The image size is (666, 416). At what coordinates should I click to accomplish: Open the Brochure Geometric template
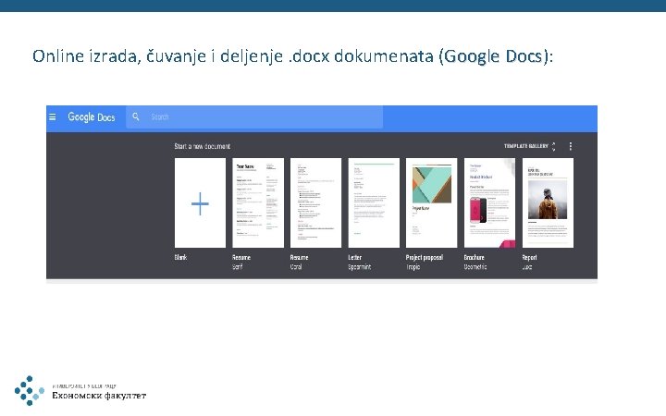point(489,202)
